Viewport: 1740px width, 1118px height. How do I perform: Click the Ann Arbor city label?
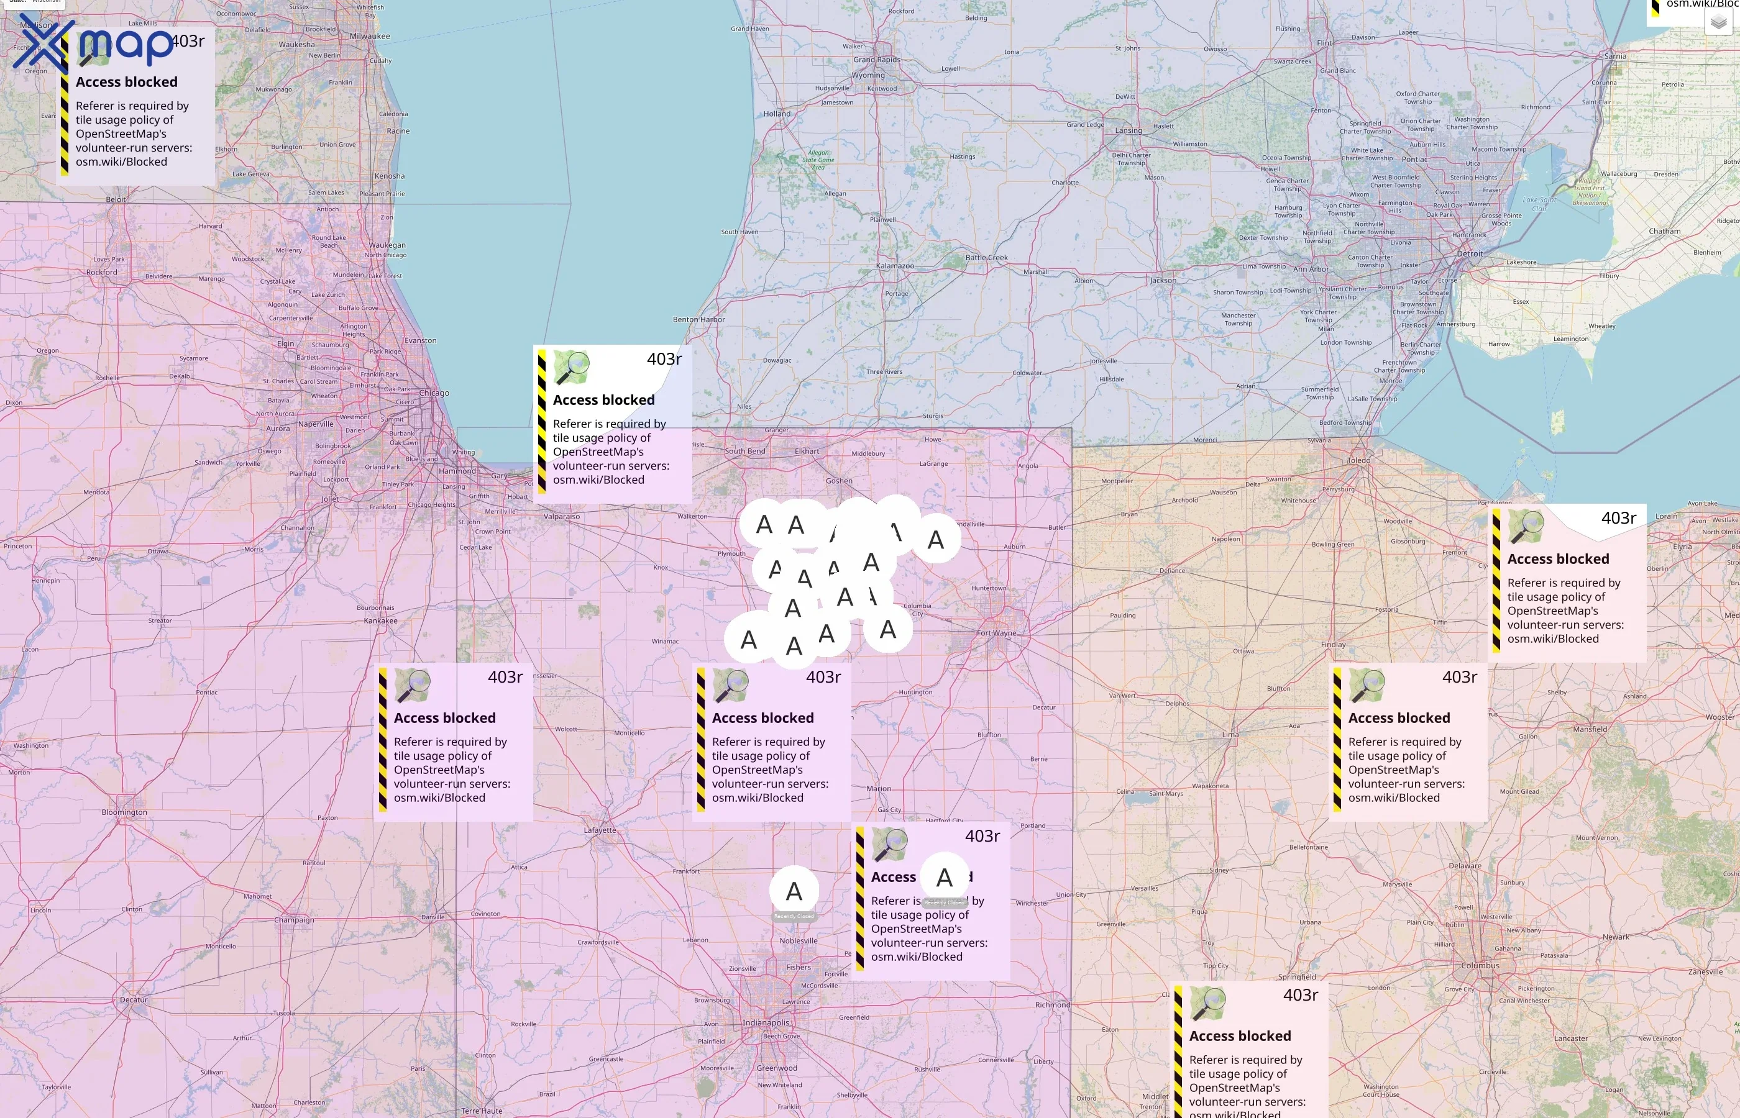pyautogui.click(x=1311, y=270)
